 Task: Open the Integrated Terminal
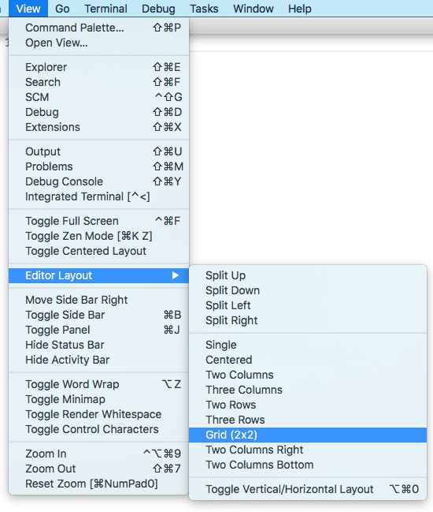coord(98,196)
